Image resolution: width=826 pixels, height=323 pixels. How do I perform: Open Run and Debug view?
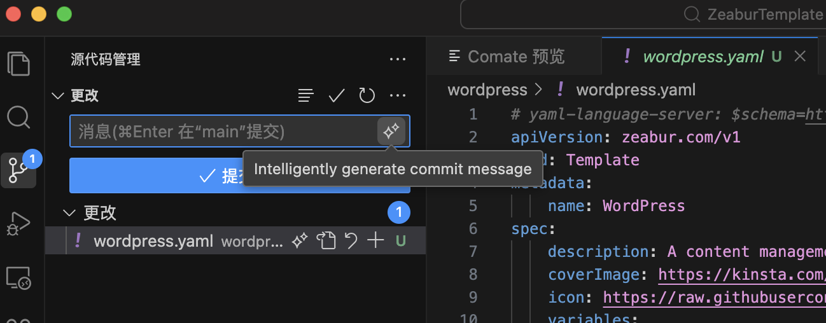[x=18, y=224]
